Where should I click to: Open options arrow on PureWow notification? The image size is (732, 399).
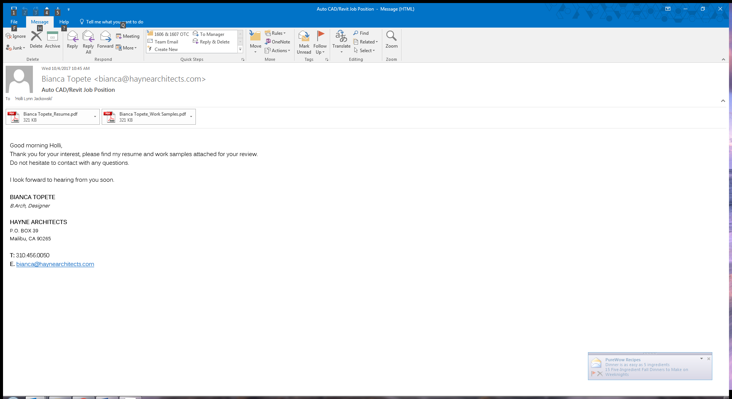[x=701, y=359]
